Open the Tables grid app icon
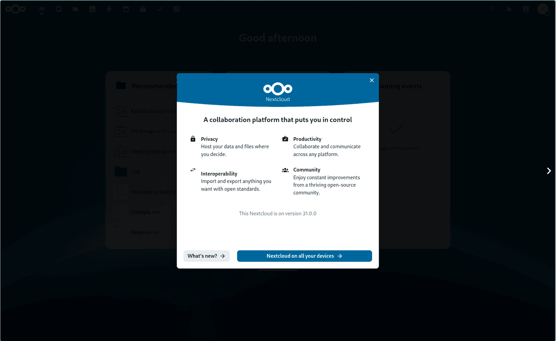Screen dimensions: 556x341 pyautogui.click(x=177, y=9)
